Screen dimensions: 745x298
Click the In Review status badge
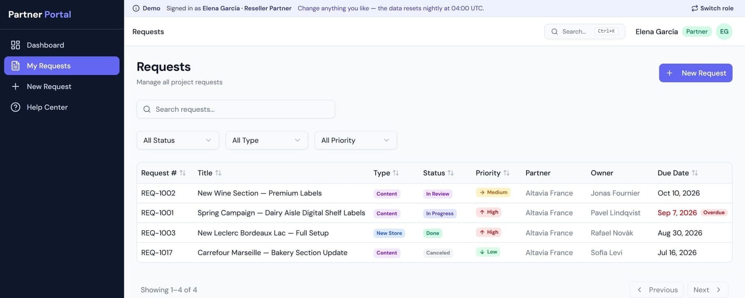pos(438,194)
